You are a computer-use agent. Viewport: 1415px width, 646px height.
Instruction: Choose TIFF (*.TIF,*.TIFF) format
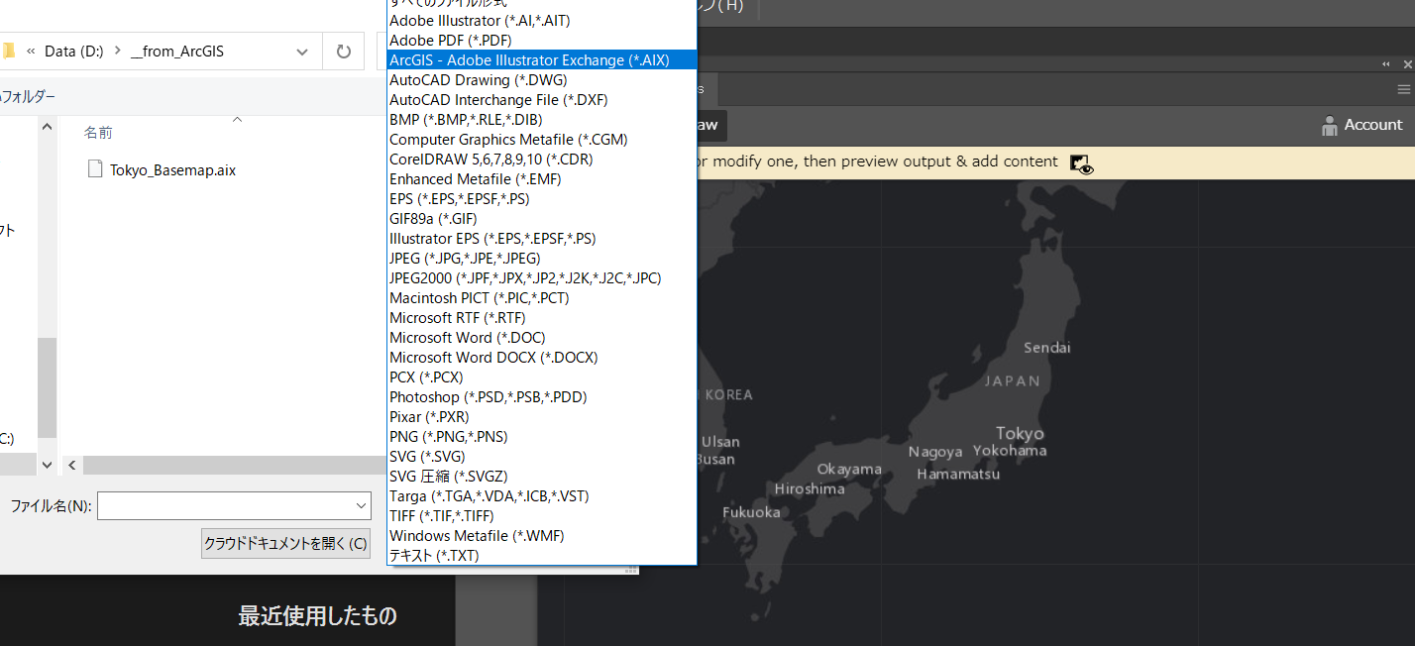542,515
